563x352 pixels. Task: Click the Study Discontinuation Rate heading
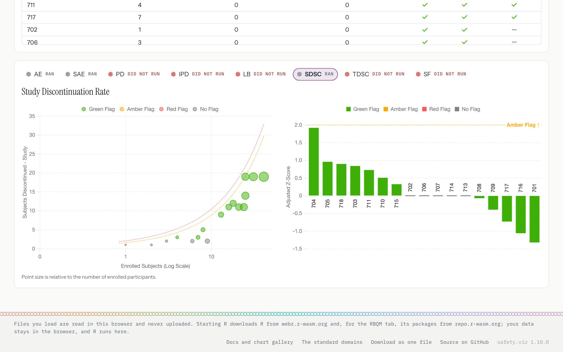pyautogui.click(x=65, y=92)
